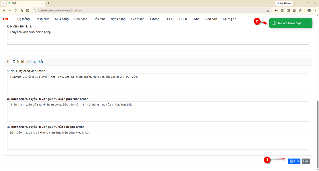Click the page vertical scrollbar thumb
Viewport: 319px width, 171px height.
click(x=317, y=134)
